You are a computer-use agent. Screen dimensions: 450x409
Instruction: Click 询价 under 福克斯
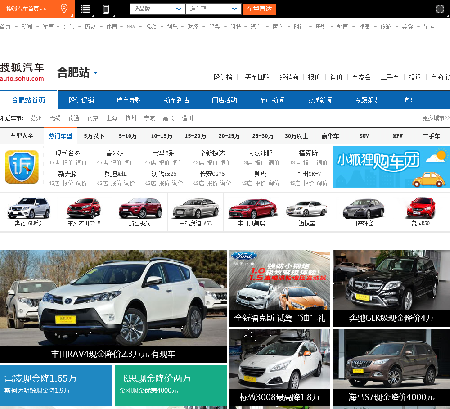(x=322, y=162)
